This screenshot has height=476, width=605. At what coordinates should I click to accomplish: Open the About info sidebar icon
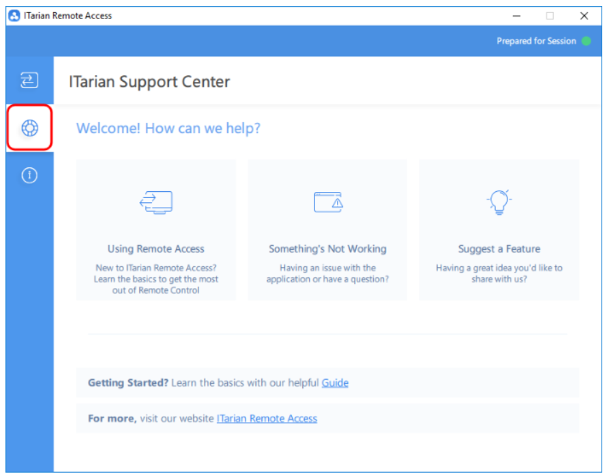tap(29, 176)
